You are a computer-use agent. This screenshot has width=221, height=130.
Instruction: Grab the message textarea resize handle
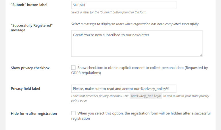pyautogui.click(x=201, y=55)
